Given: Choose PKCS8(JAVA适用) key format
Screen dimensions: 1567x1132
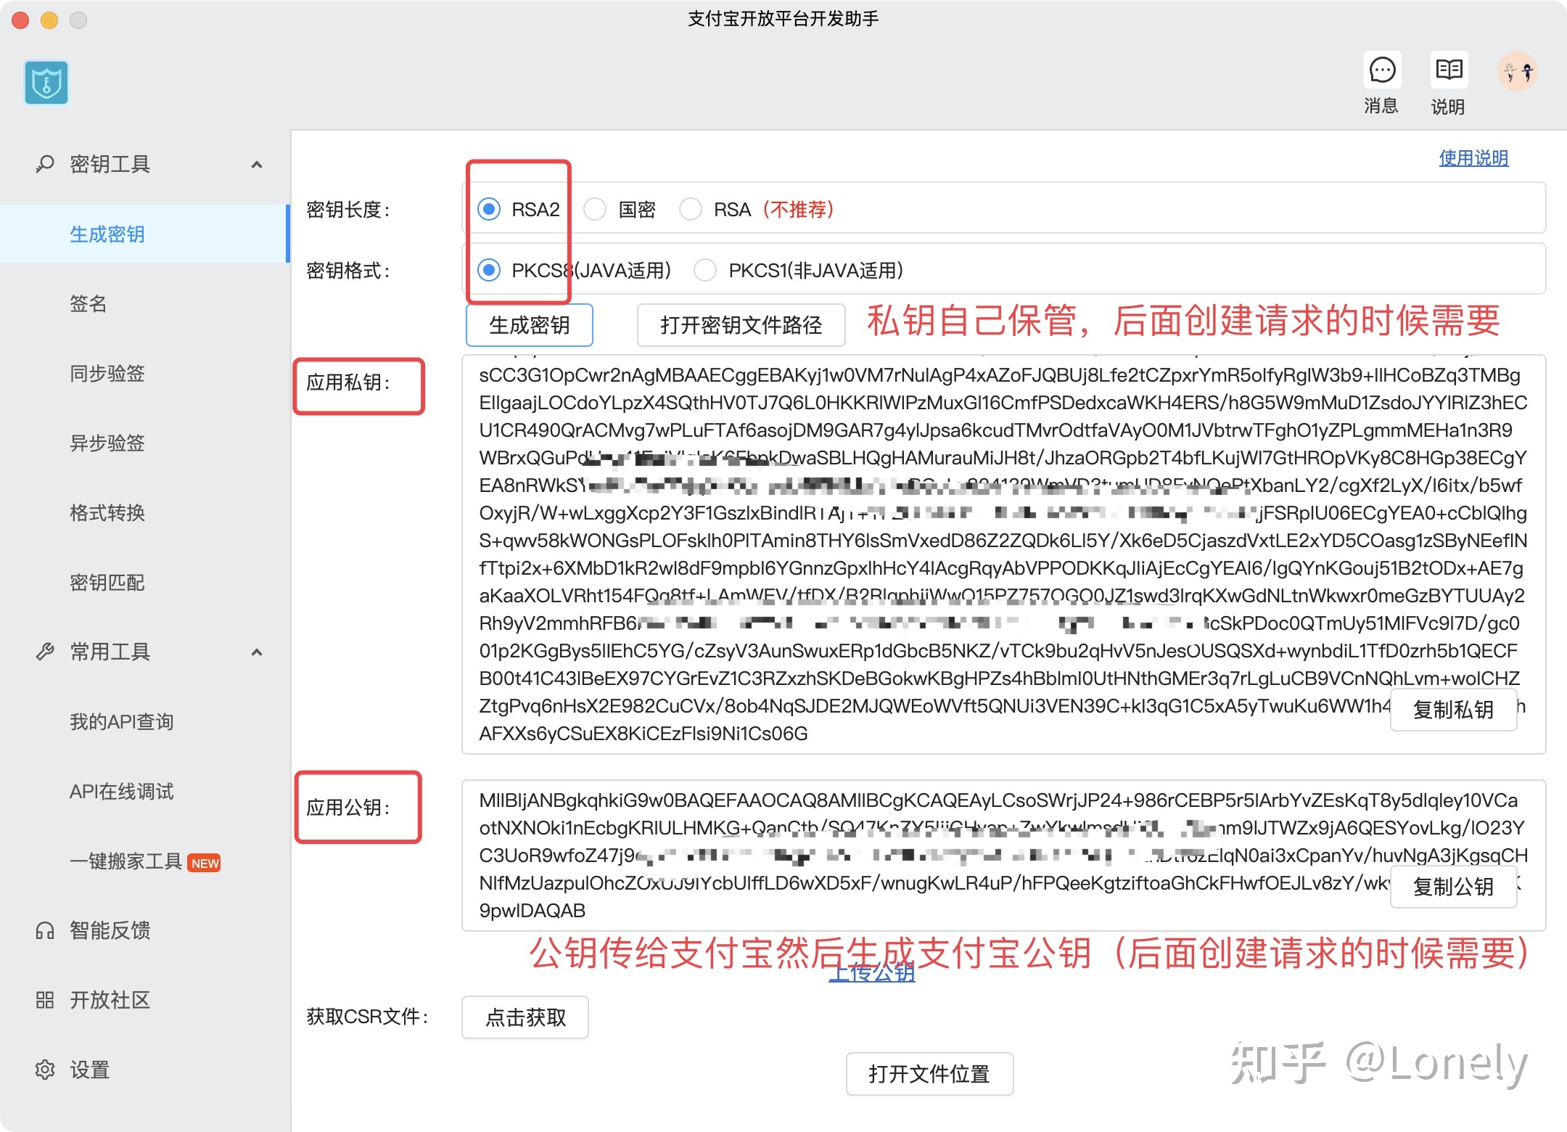Looking at the screenshot, I should 490,271.
